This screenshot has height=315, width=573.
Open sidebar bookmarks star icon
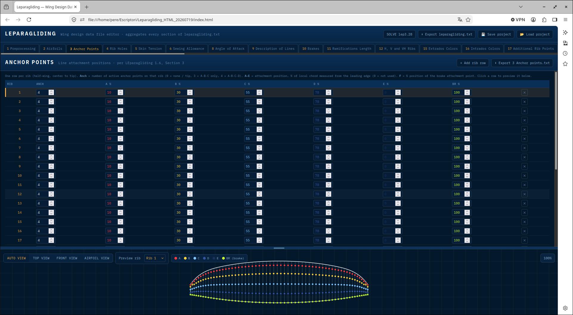click(565, 64)
